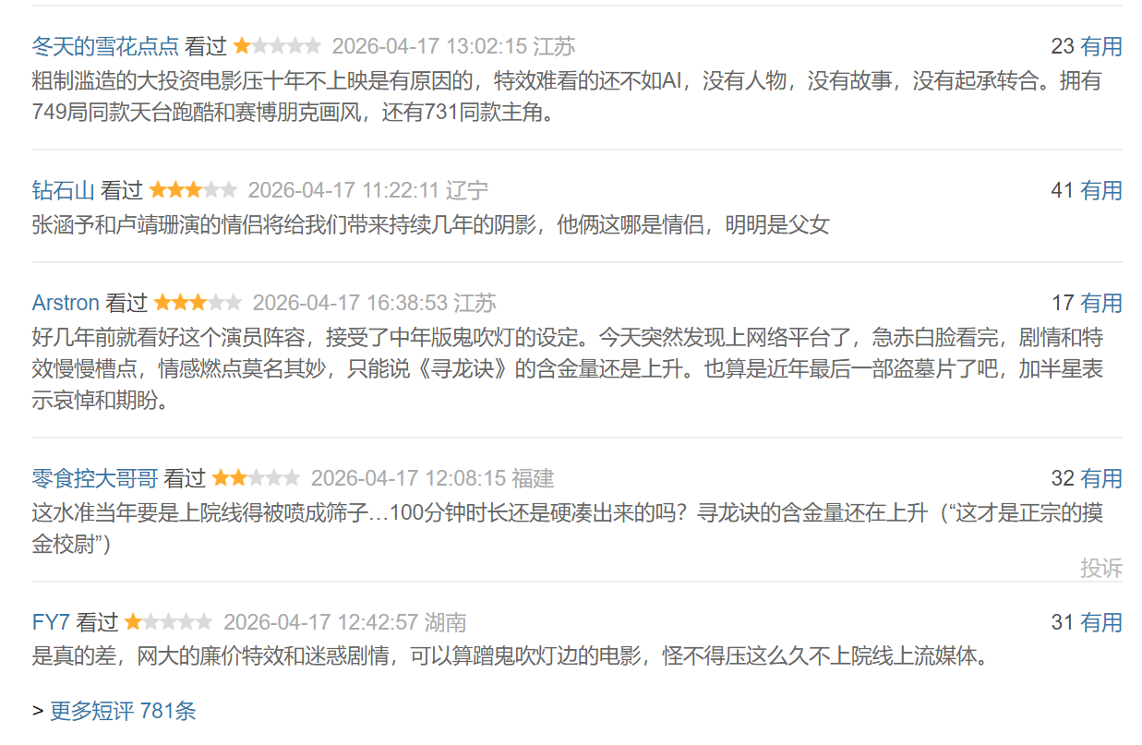Open 冬天的雪花点点 user profile
The image size is (1142, 745).
coord(105,45)
